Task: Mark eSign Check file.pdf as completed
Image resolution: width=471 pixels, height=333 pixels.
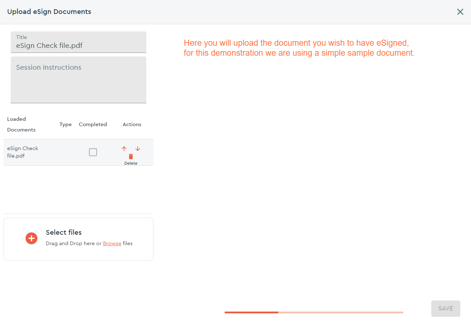Action: 93,152
